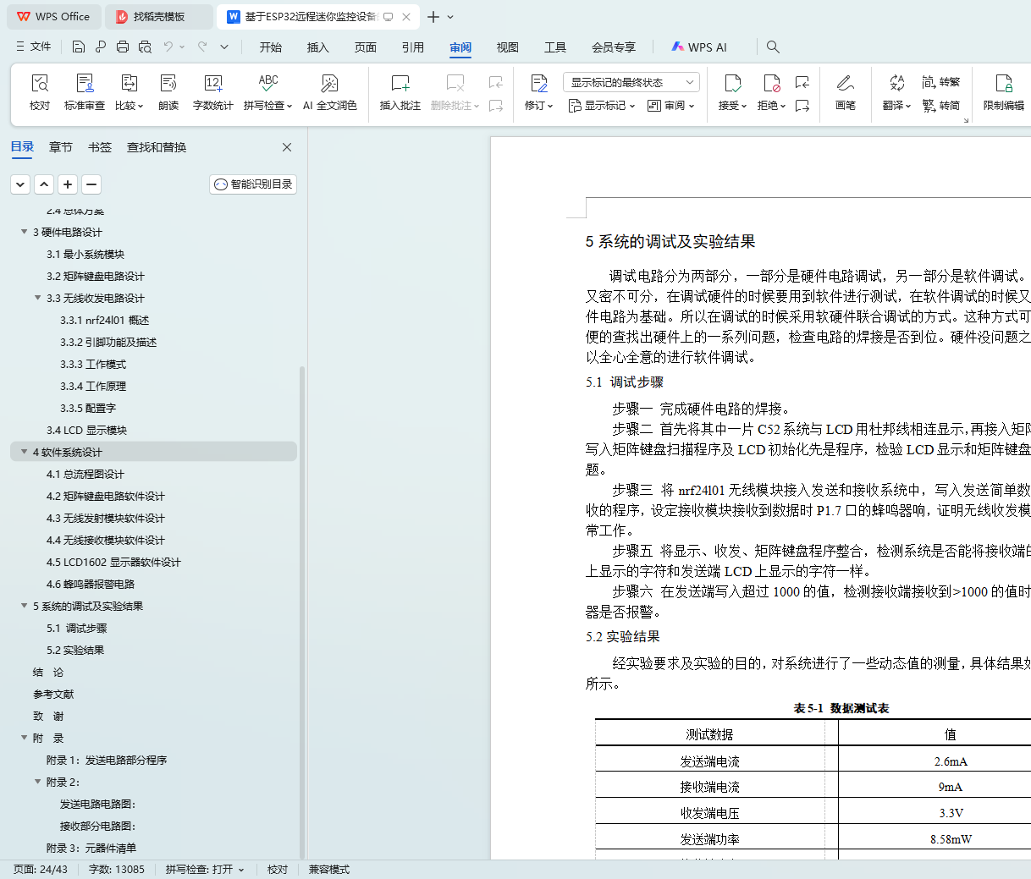Screen dimensions: 1031x879
Task: Click 校对 in the status bar
Action: (x=278, y=870)
